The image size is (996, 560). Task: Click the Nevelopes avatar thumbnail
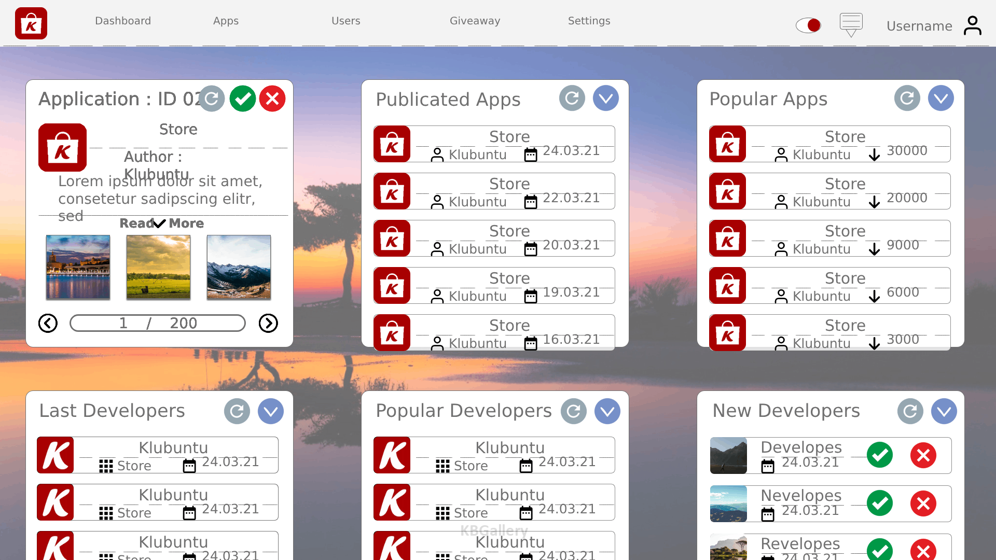[728, 503]
